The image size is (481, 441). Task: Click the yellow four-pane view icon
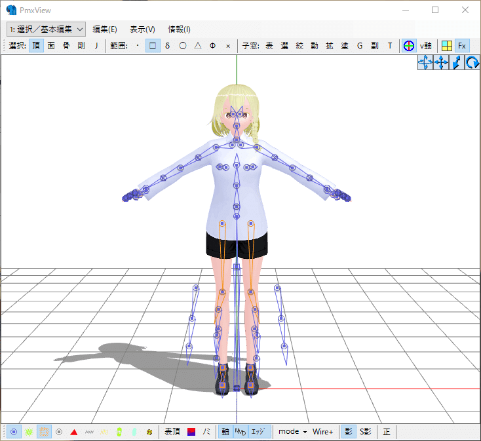(447, 46)
